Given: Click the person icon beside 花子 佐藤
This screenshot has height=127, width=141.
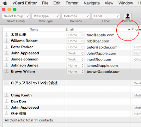Looking at the screenshot, I should 6,113.
